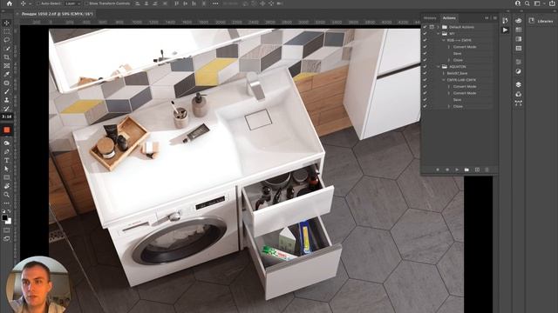Toggle the check mark for RGB-->CMYK action
This screenshot has width=558, height=313.
pyautogui.click(x=425, y=40)
